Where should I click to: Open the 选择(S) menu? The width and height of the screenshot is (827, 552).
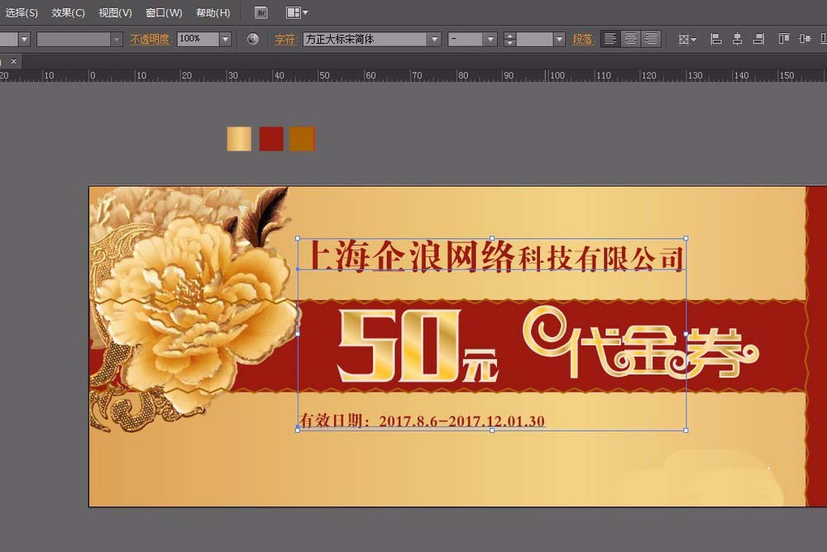[x=22, y=12]
